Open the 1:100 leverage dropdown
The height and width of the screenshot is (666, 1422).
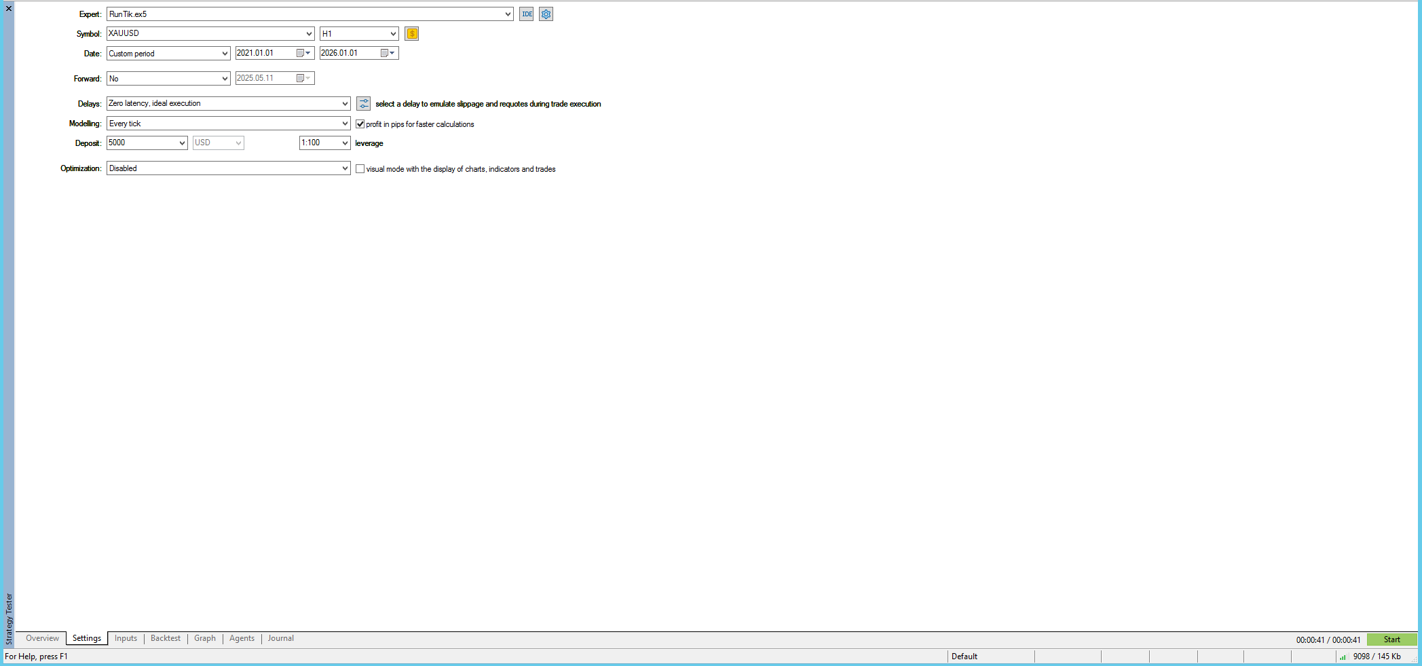(345, 143)
